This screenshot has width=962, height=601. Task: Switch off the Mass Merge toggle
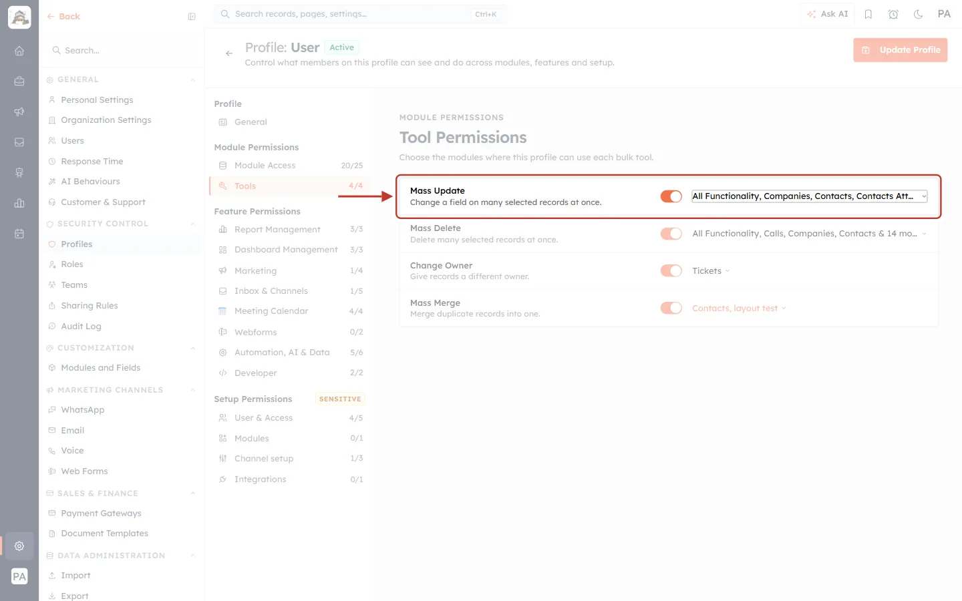pyautogui.click(x=671, y=309)
